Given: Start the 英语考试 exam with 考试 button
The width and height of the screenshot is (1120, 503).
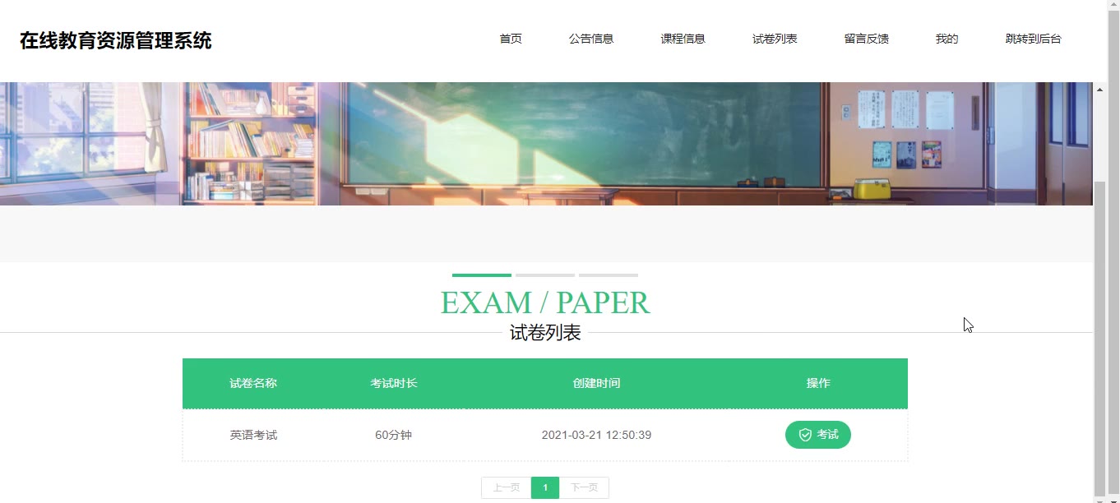Looking at the screenshot, I should click(818, 435).
